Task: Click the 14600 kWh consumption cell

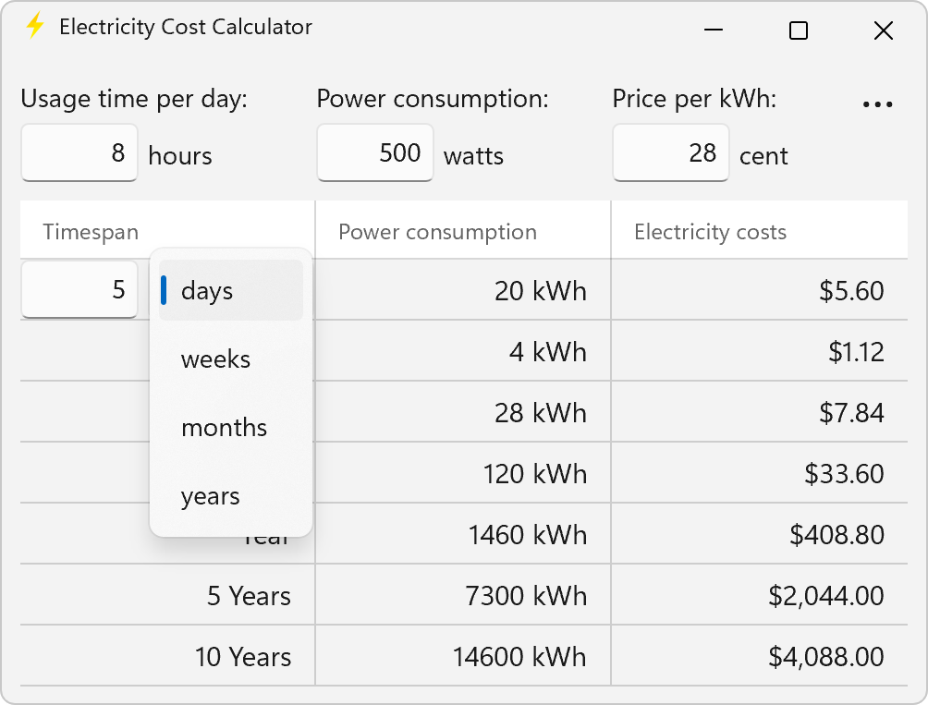Action: (x=519, y=657)
